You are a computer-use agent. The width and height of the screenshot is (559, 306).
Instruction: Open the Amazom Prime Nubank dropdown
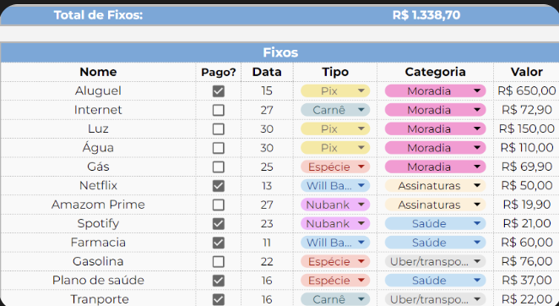pyautogui.click(x=335, y=205)
